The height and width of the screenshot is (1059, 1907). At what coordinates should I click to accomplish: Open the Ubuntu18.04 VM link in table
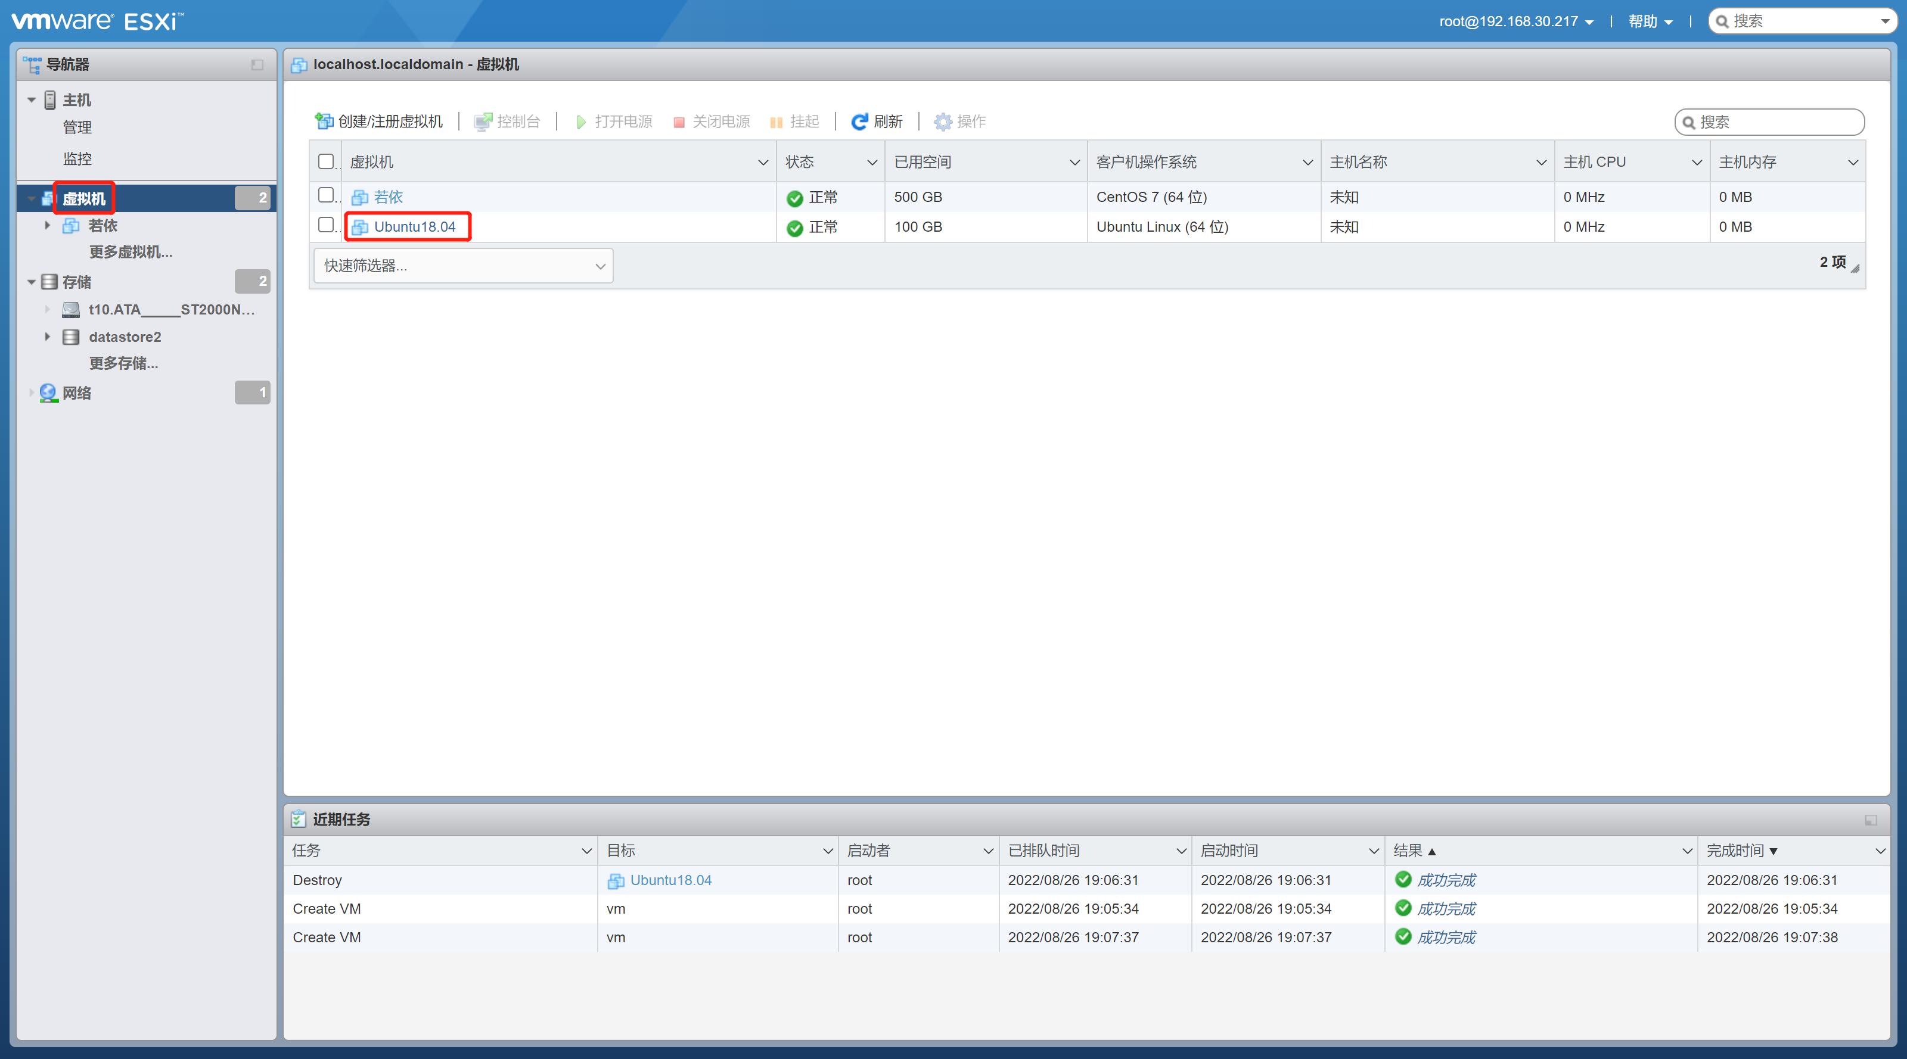pyautogui.click(x=415, y=226)
